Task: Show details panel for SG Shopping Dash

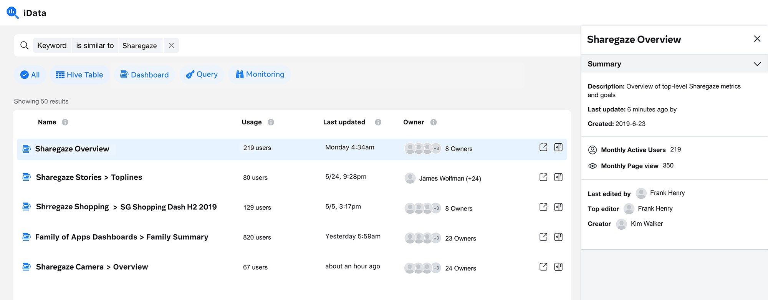Action: [558, 207]
